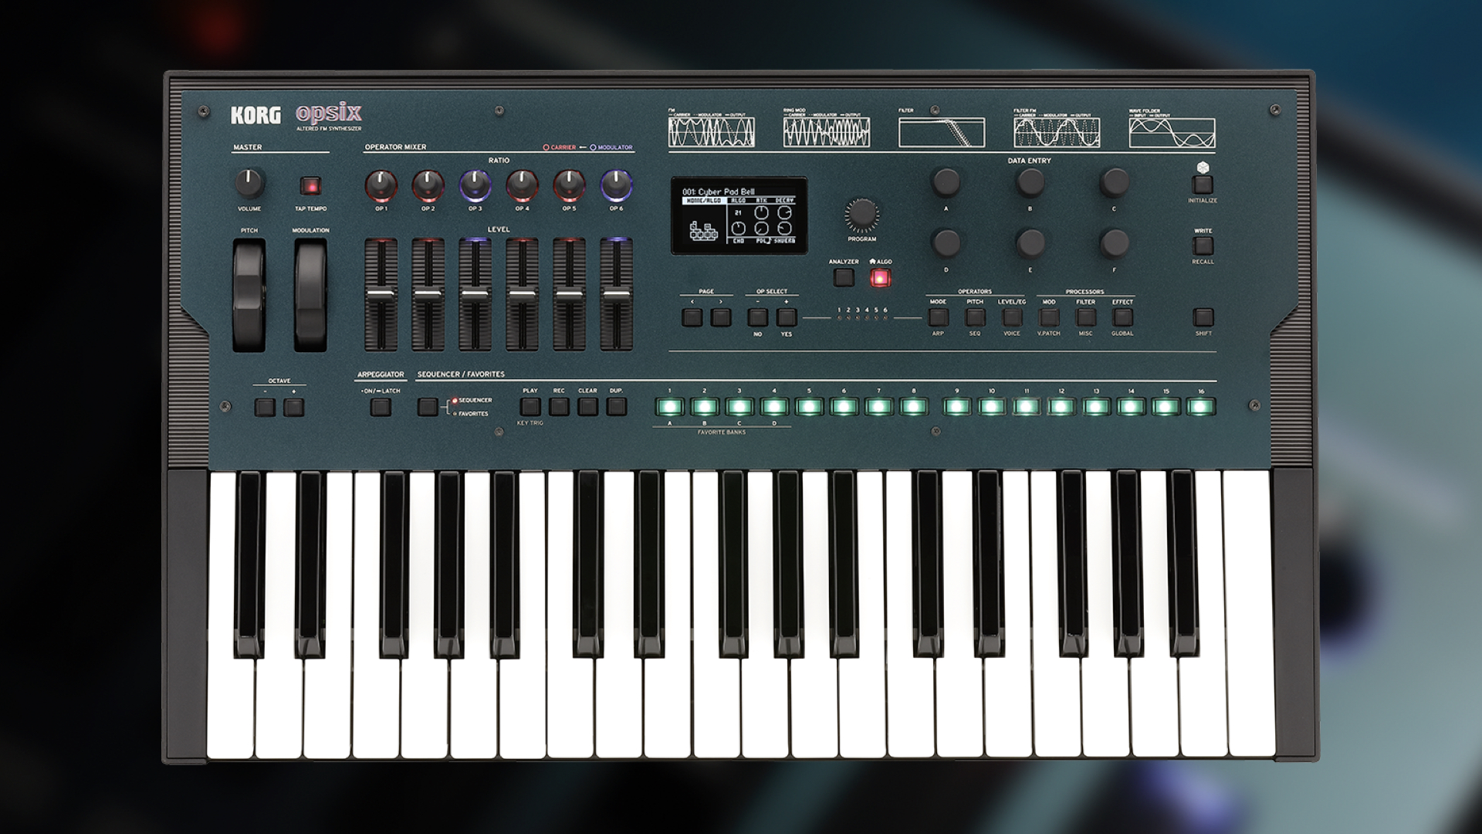Screen dimensions: 1482x834
Task: Go to previous page with Page left button
Action: (x=692, y=317)
